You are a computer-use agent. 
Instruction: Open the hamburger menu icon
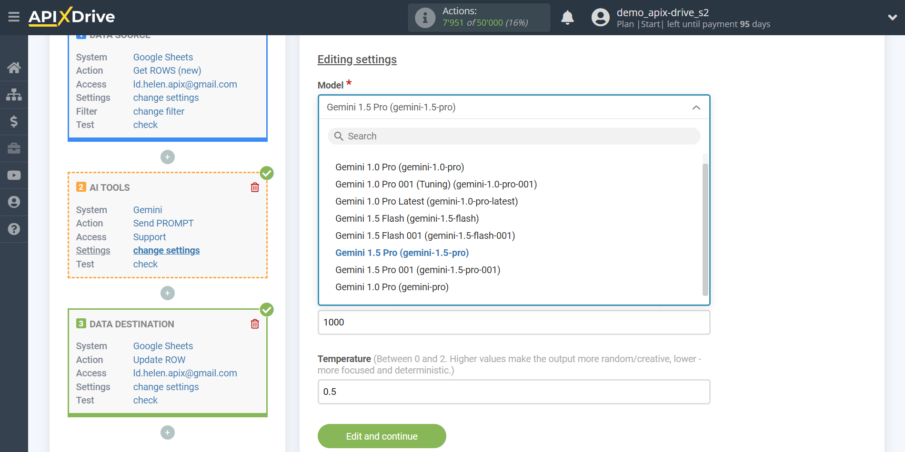(x=14, y=17)
